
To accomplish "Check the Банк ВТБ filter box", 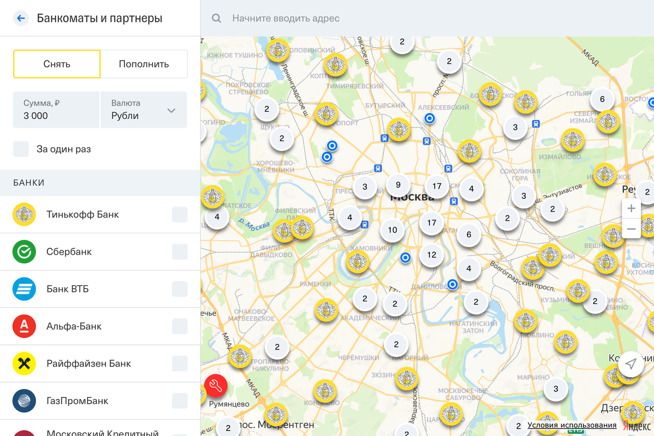I will tap(180, 289).
